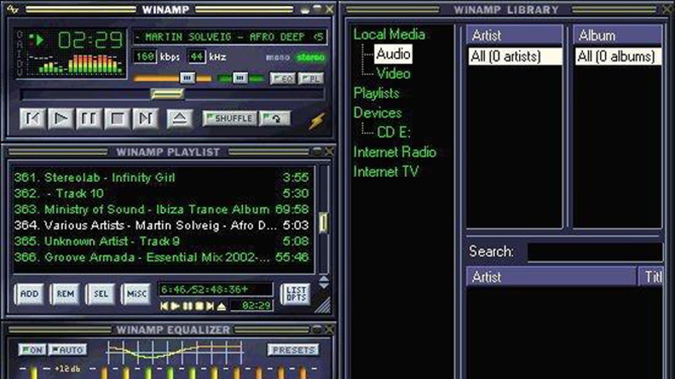Select '363. Ministry of Sound - Ibiza Trance Album'
The width and height of the screenshot is (675, 379).
coord(161,209)
